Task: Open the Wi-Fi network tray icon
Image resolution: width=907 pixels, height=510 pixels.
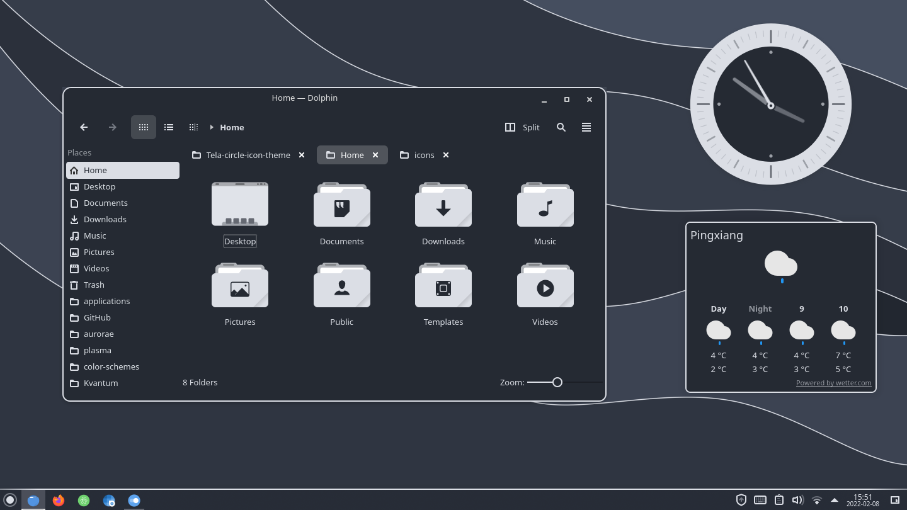Action: (x=817, y=500)
